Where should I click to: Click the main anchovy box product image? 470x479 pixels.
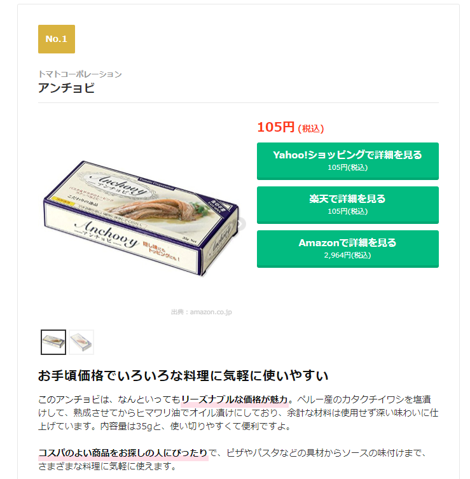141,218
